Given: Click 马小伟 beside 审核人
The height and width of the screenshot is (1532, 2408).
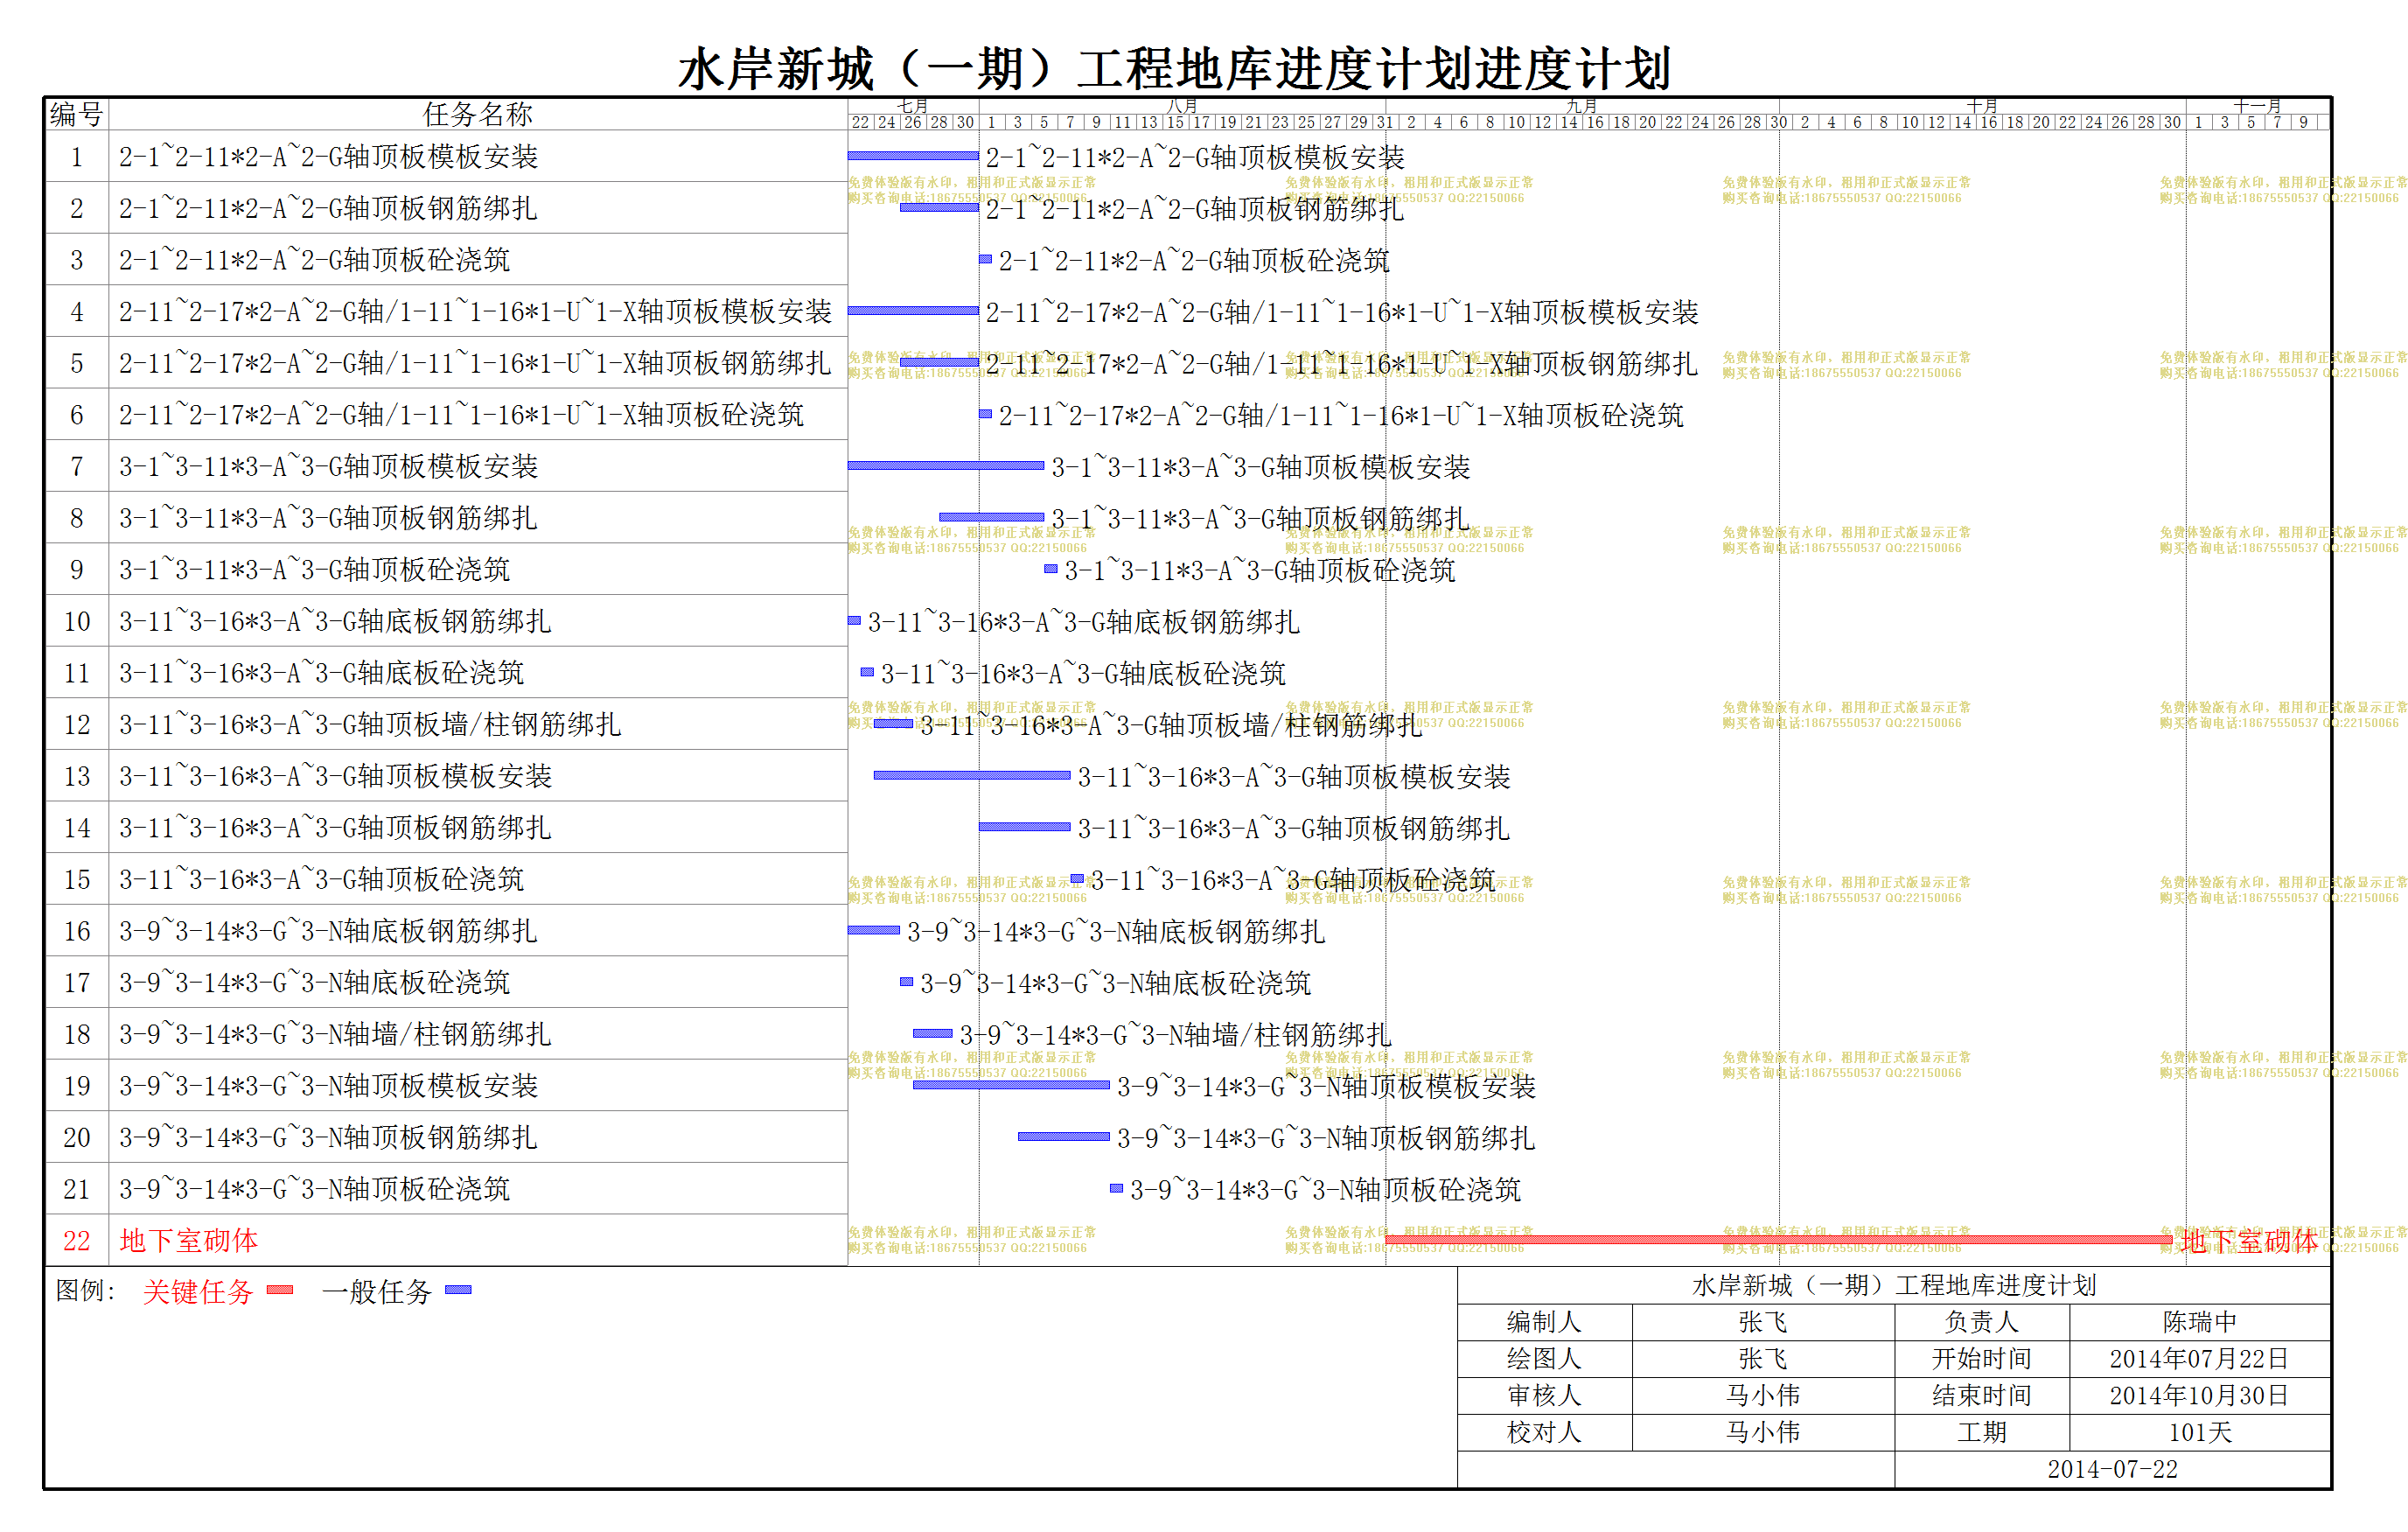Looking at the screenshot, I should (1763, 1395).
